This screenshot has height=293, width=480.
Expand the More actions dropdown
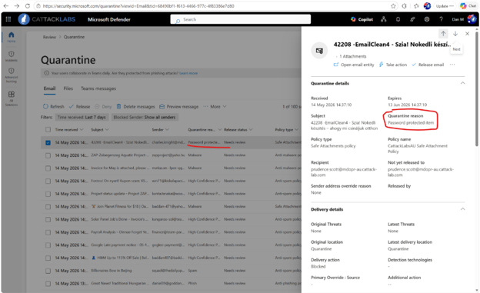click(x=215, y=107)
